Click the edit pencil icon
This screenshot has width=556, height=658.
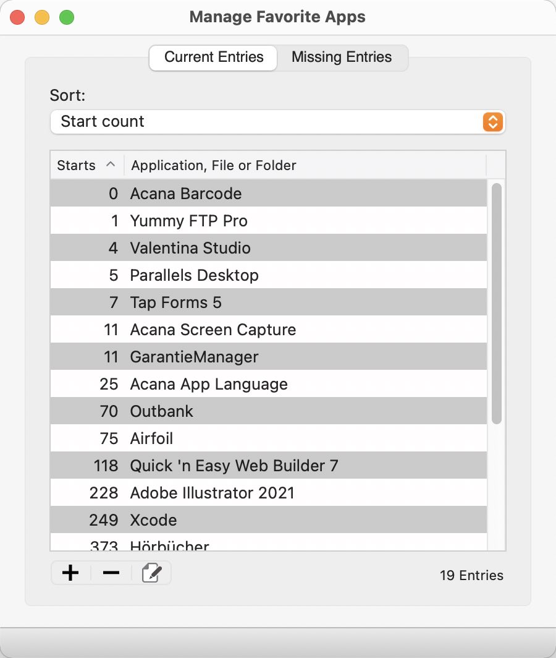(x=151, y=573)
